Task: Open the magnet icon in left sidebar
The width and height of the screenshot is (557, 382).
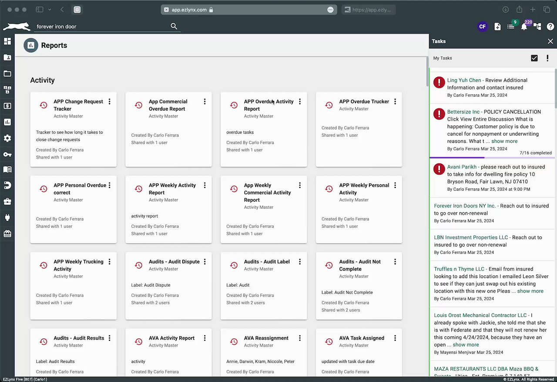Action: 7,186
